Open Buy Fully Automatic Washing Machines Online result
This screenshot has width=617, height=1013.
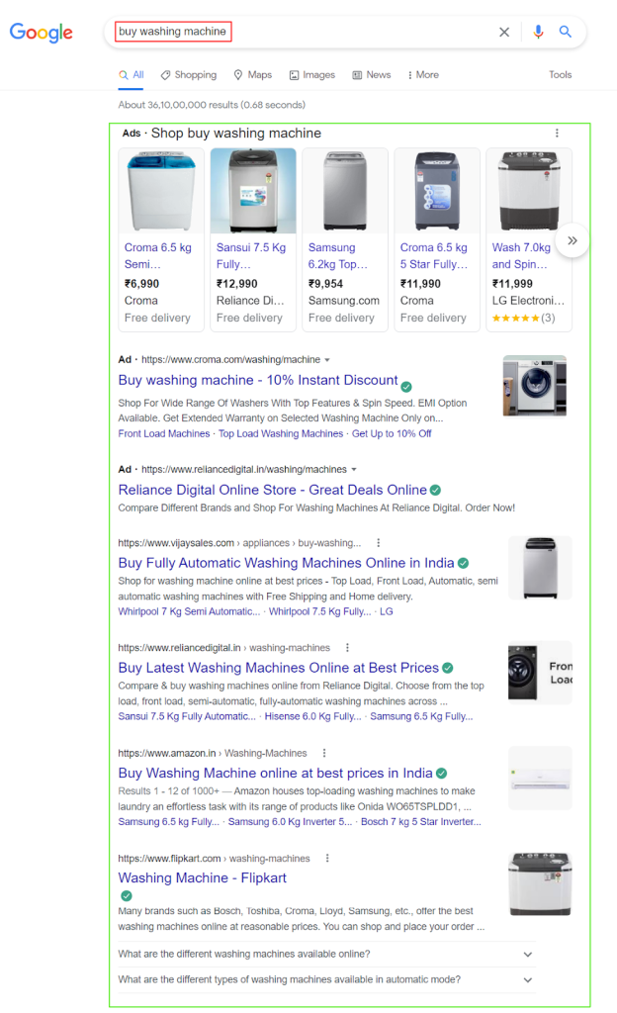coord(286,563)
